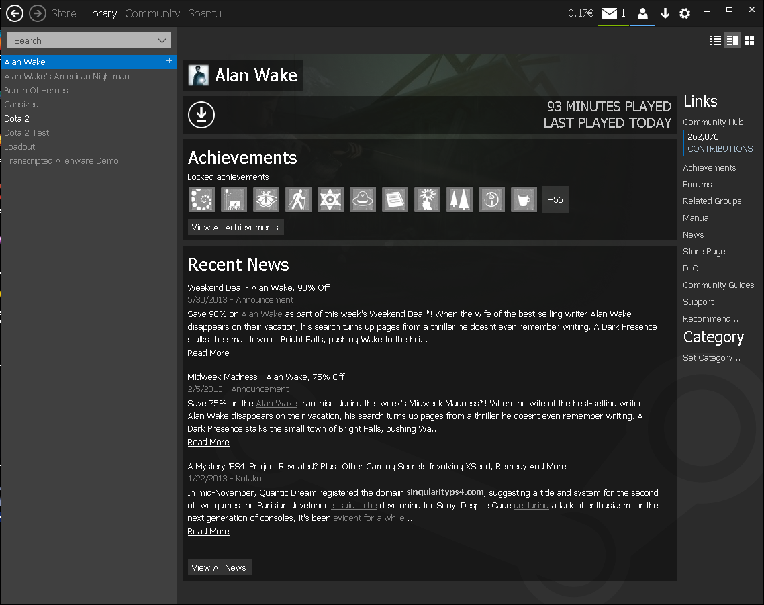Select the flare burst locked achievement icon
Image resolution: width=764 pixels, height=605 pixels.
tap(427, 199)
